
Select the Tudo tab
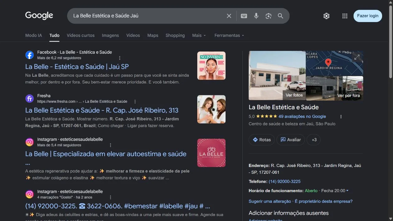point(54,35)
